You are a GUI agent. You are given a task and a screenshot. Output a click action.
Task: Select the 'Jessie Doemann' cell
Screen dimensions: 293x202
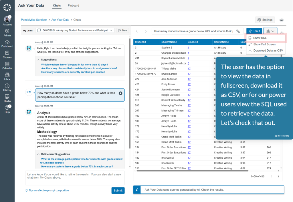[171, 90]
